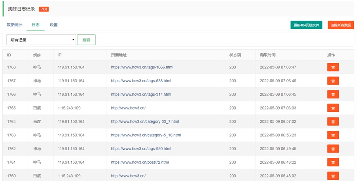Image resolution: width=357 pixels, height=181 pixels.
Task: Click 清除所有数据 button
Action: coord(341,25)
